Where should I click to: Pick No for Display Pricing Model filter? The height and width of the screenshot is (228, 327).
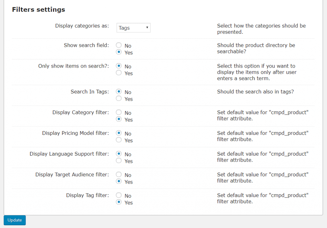[119, 133]
